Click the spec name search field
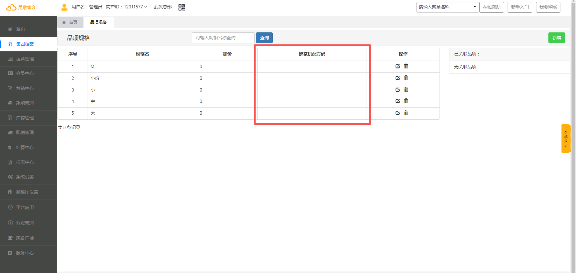 coord(223,38)
